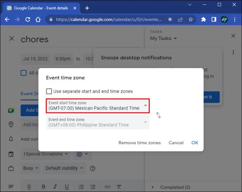
Task: Toggle underline in description toolbar
Action: click(x=67, y=187)
